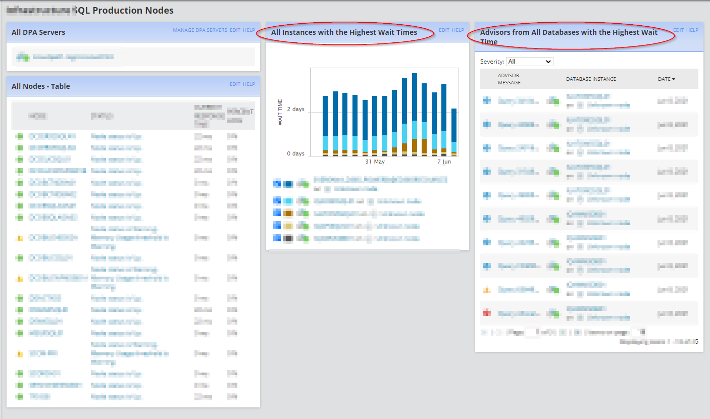710x419 pixels.
Task: Click the dark gray legend swatch
Action: click(288, 238)
